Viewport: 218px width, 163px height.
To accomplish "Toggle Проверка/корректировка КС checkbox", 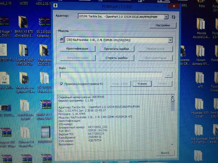I will (x=62, y=84).
